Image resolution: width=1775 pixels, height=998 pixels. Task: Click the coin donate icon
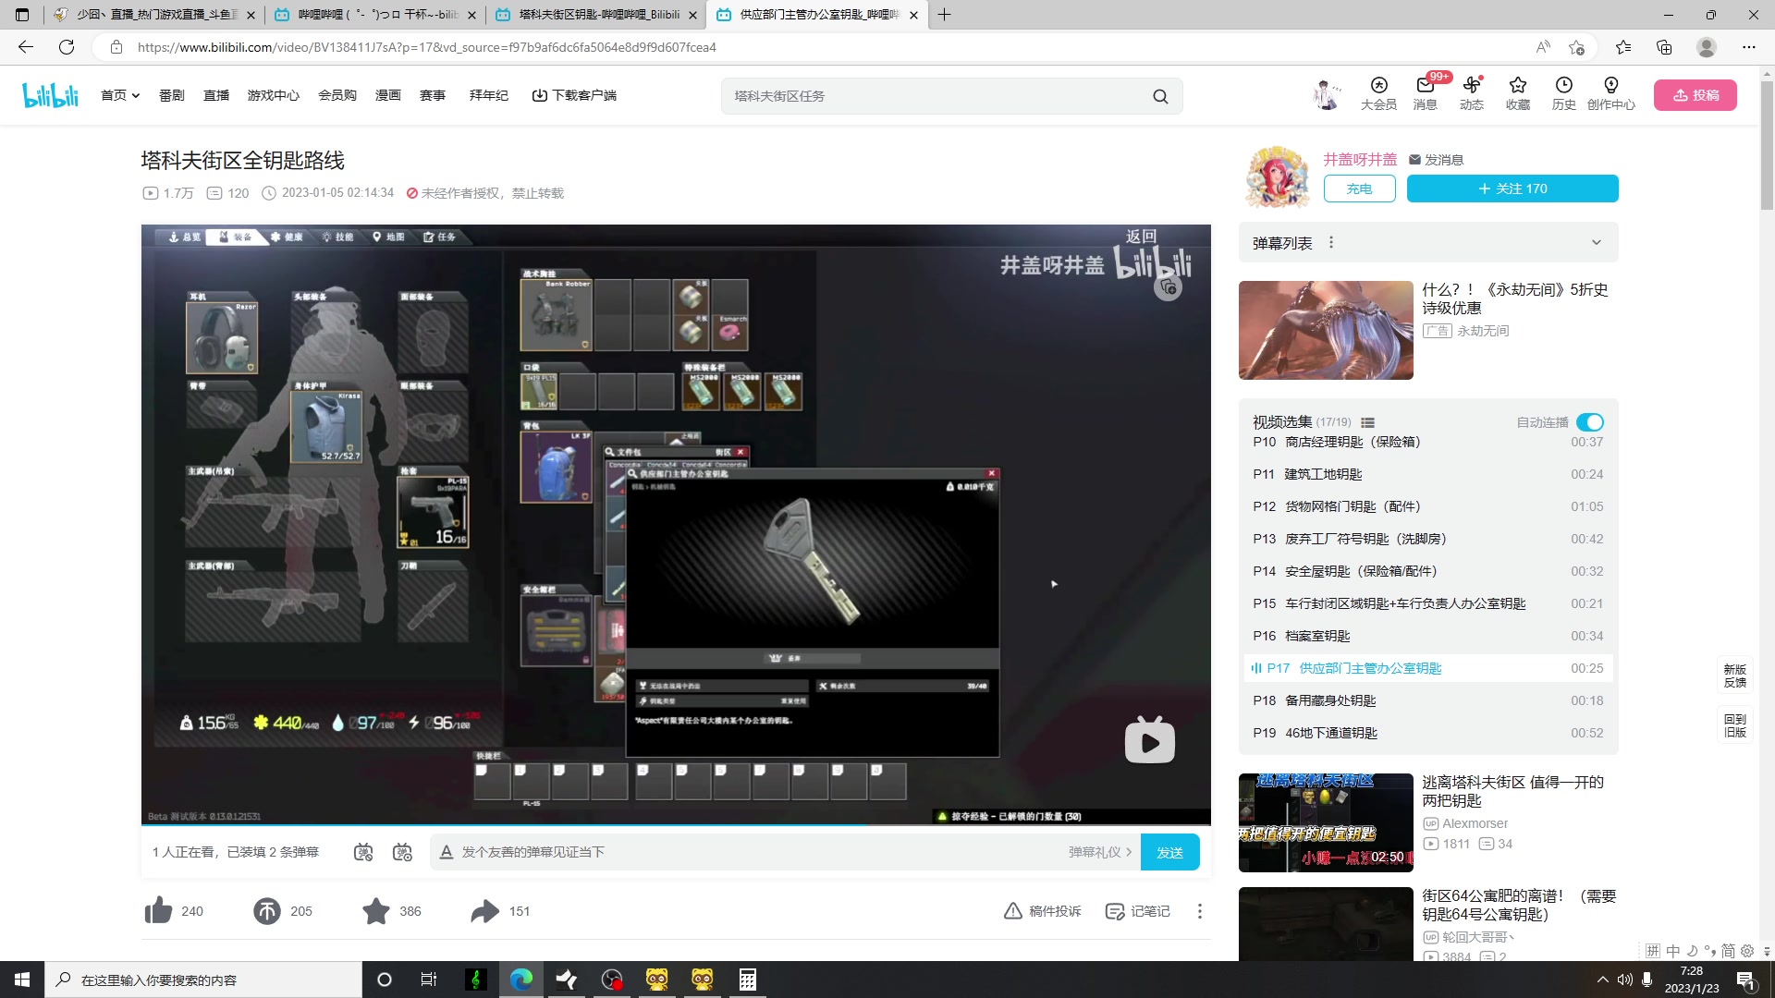pyautogui.click(x=267, y=911)
